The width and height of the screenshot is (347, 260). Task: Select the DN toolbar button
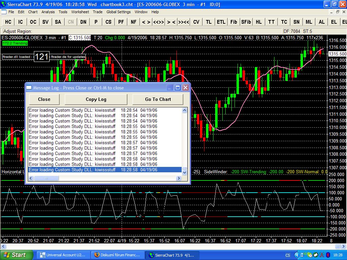click(x=83, y=22)
